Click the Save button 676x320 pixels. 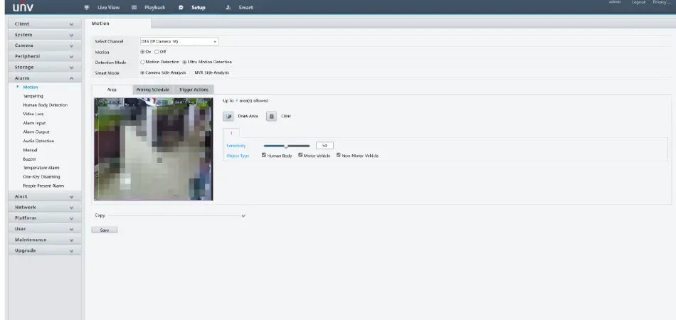coord(105,230)
